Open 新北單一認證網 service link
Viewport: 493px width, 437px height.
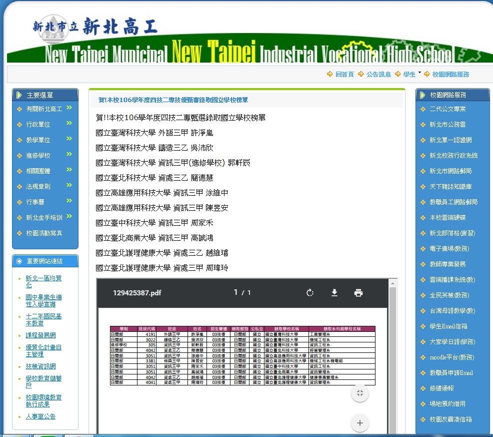click(x=450, y=140)
